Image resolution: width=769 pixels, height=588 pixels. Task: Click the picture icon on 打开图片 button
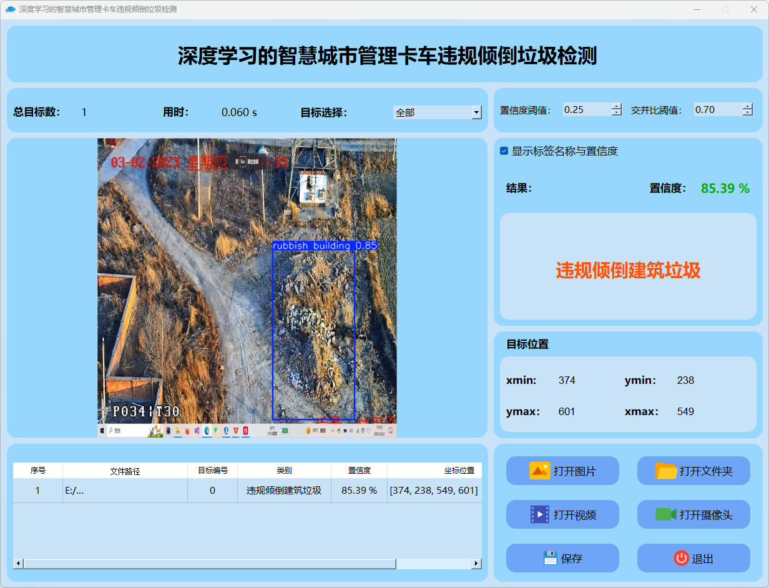coord(539,471)
